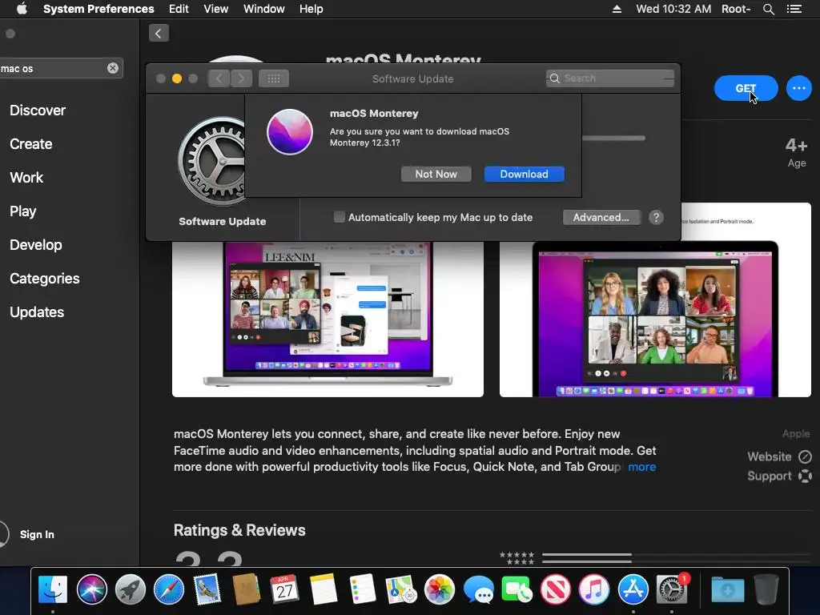820x615 pixels.
Task: Open Finder from the Dock
Action: [x=53, y=589]
